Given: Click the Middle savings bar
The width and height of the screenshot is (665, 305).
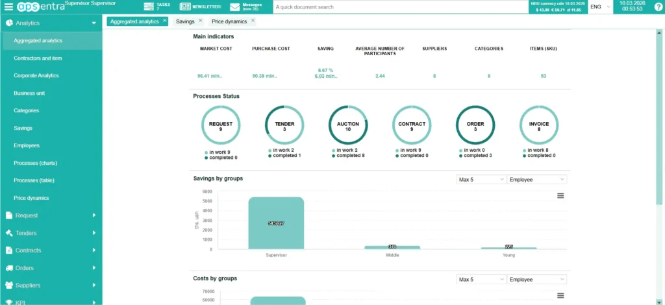Looking at the screenshot, I should point(392,247).
